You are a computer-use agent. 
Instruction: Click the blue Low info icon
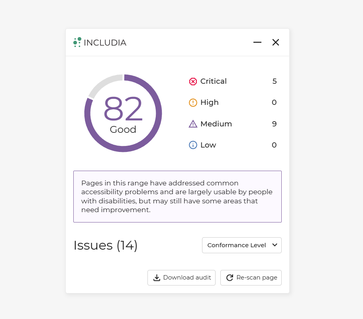tap(193, 145)
